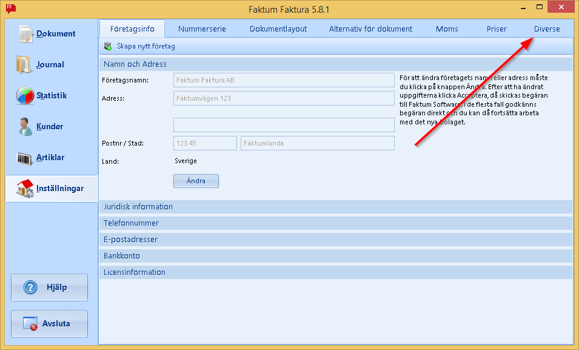Minimize the Faktum Faktura window
The width and height of the screenshot is (579, 350).
tap(523, 8)
